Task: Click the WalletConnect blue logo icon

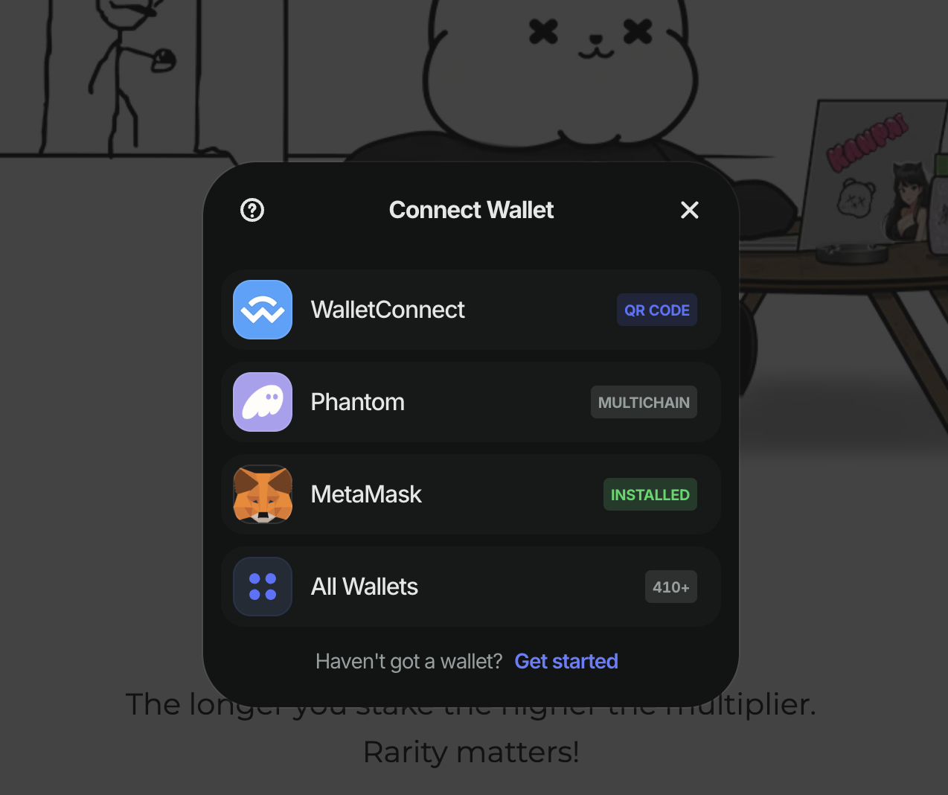Action: (263, 310)
